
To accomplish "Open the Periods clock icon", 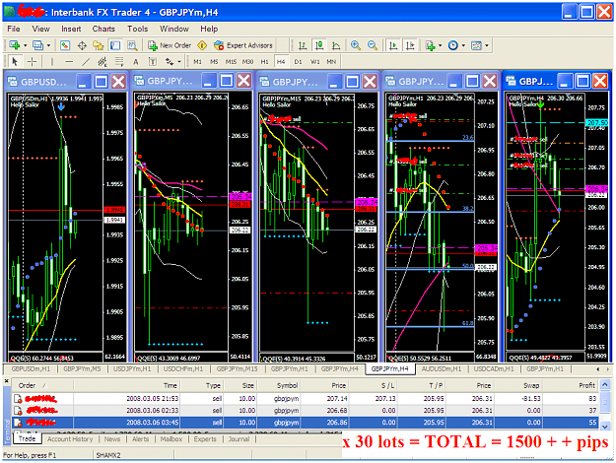I will point(453,45).
